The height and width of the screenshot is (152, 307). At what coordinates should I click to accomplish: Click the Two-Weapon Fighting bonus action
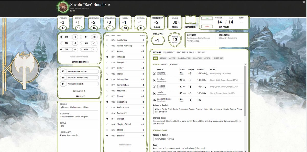pyautogui.click(x=164, y=139)
